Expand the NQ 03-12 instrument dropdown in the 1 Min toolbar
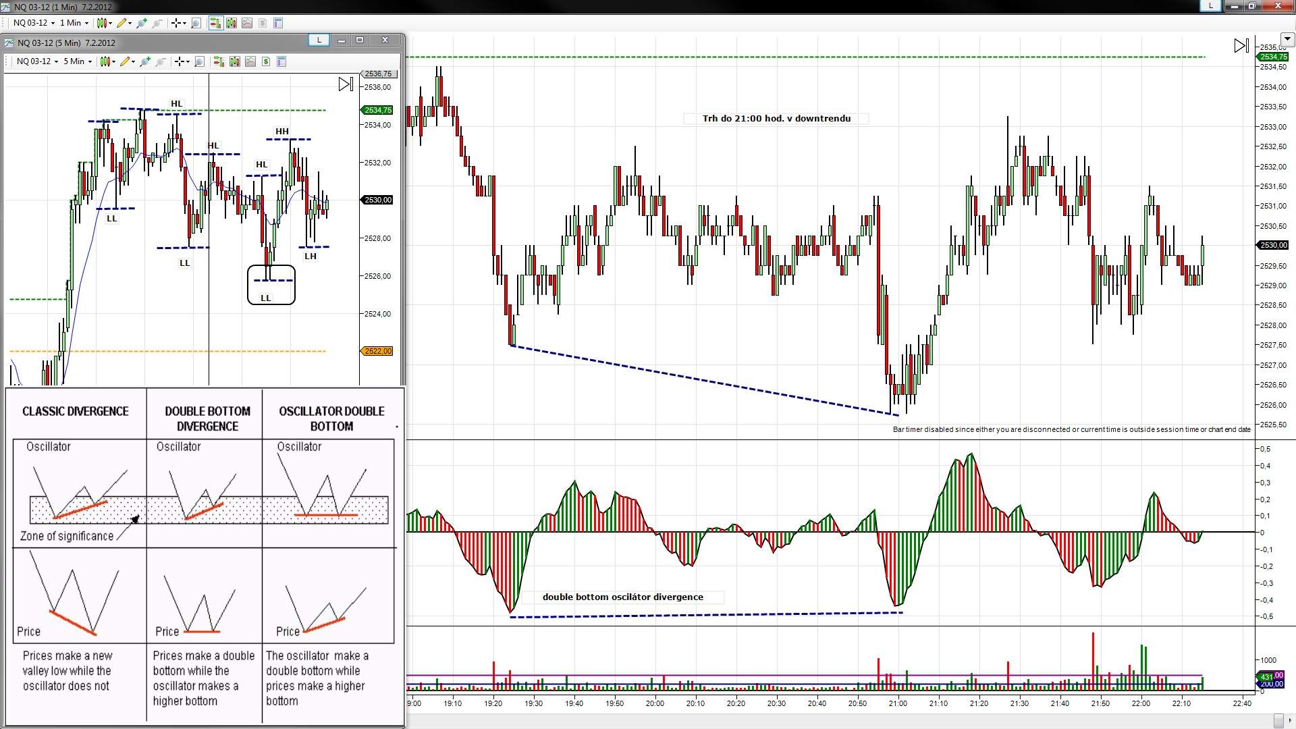The image size is (1296, 729). [34, 23]
